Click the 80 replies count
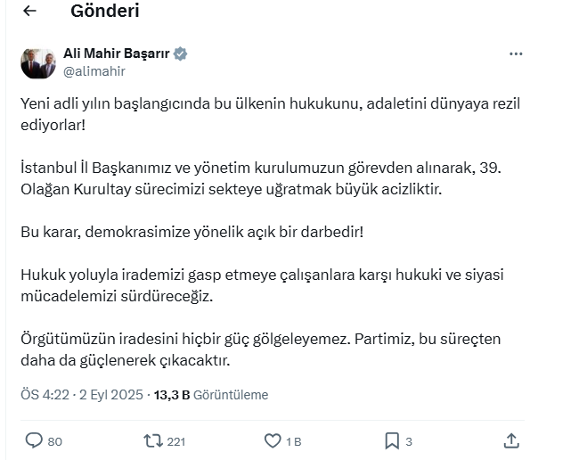 point(54,441)
